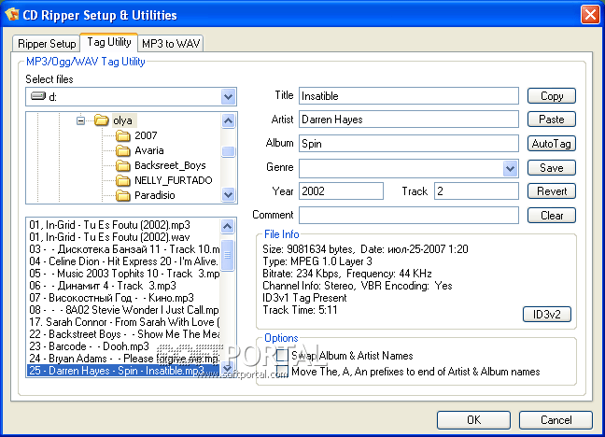This screenshot has width=605, height=437.
Task: Click the Clear button
Action: point(552,215)
